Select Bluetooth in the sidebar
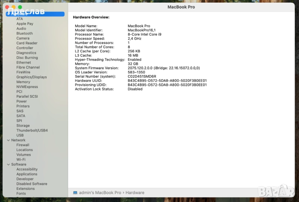This screenshot has width=299, height=202. click(x=24, y=33)
